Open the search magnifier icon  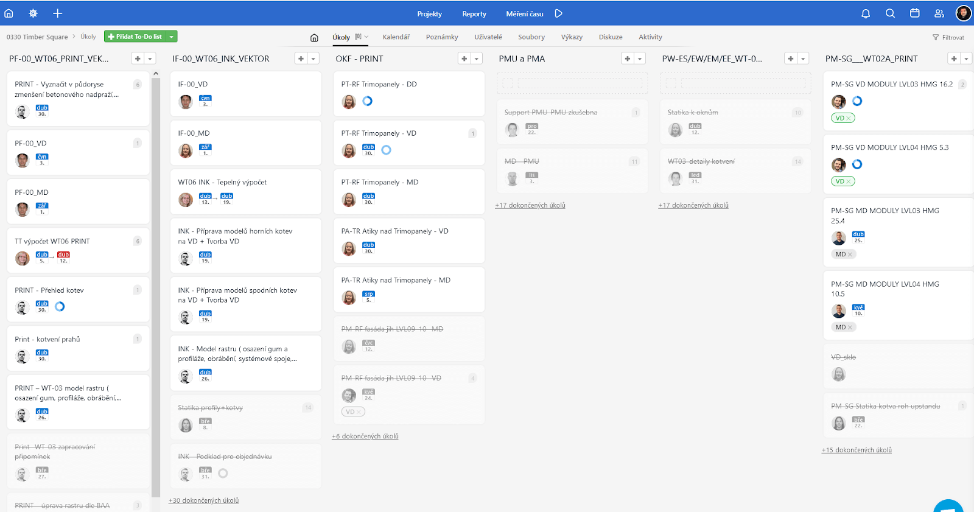(890, 13)
